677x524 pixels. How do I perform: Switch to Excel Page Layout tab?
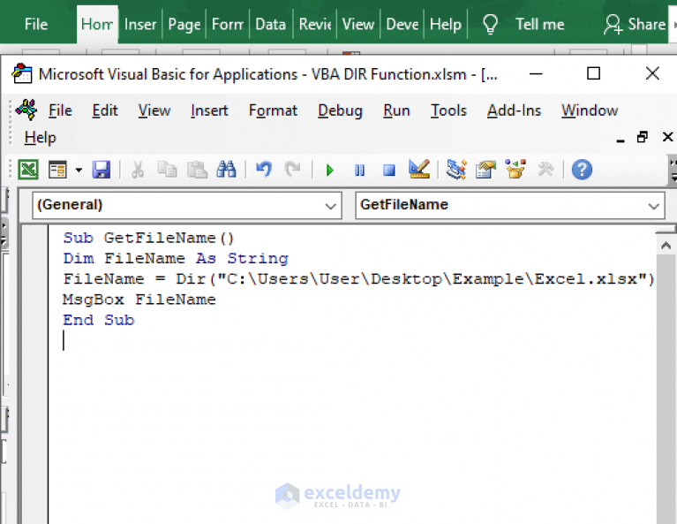(184, 24)
